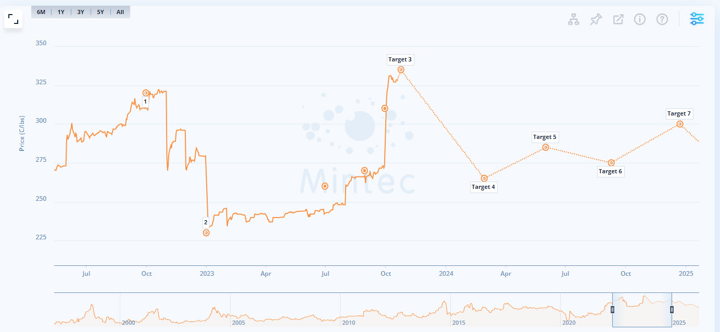The width and height of the screenshot is (720, 332).
Task: Select the Target 5 marker point
Action: tap(546, 147)
